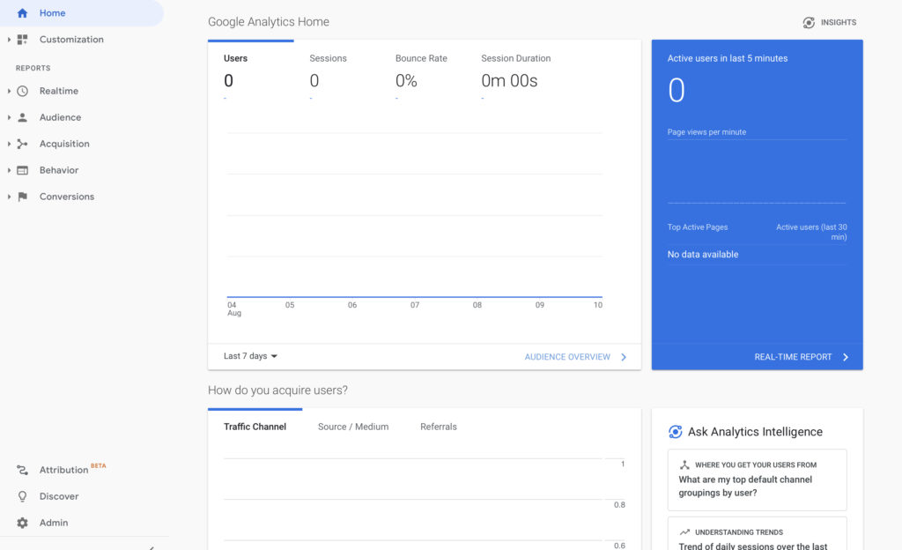Click the "How do you acquire users?" heading

pos(277,390)
